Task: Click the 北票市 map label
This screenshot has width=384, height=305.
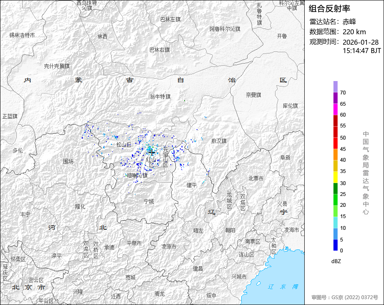Action: coord(256,179)
